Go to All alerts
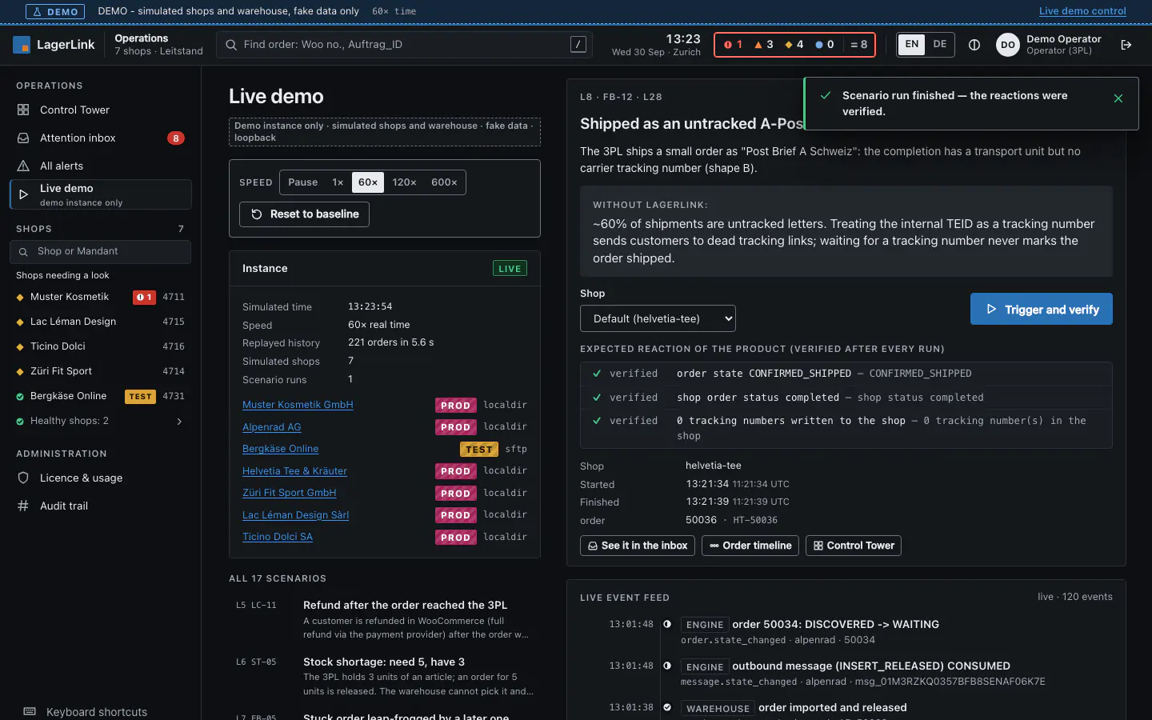 point(100,166)
